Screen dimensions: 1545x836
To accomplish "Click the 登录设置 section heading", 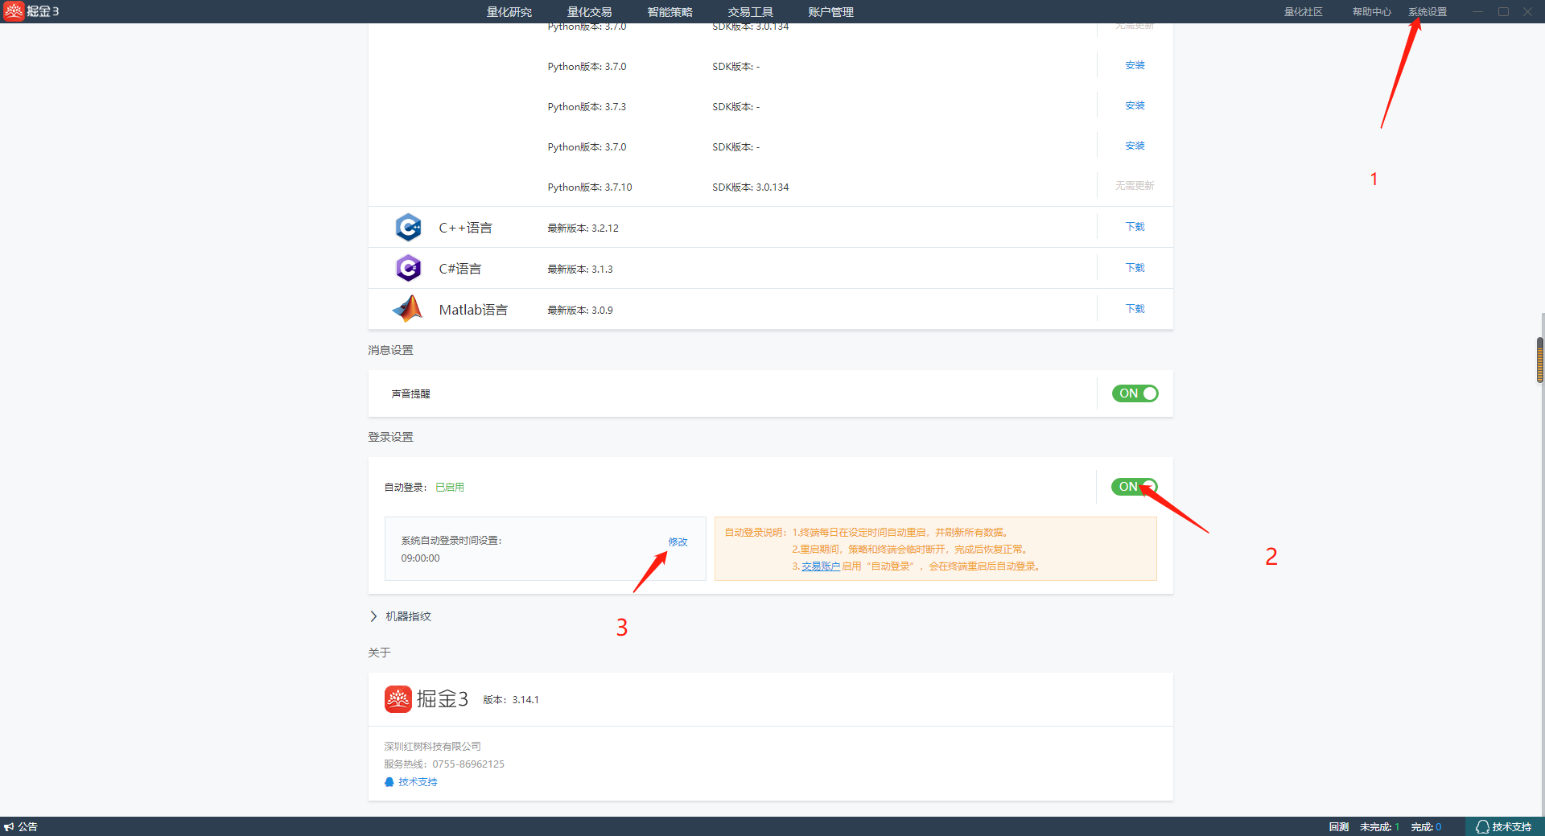I will click(x=390, y=437).
